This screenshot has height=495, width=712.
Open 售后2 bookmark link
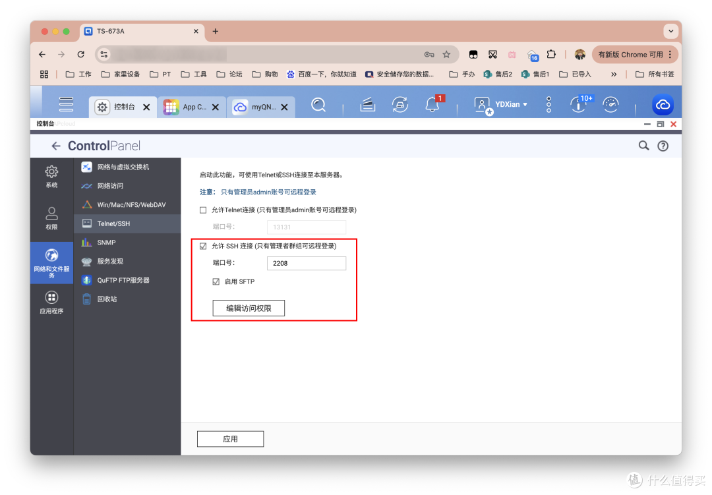click(498, 74)
